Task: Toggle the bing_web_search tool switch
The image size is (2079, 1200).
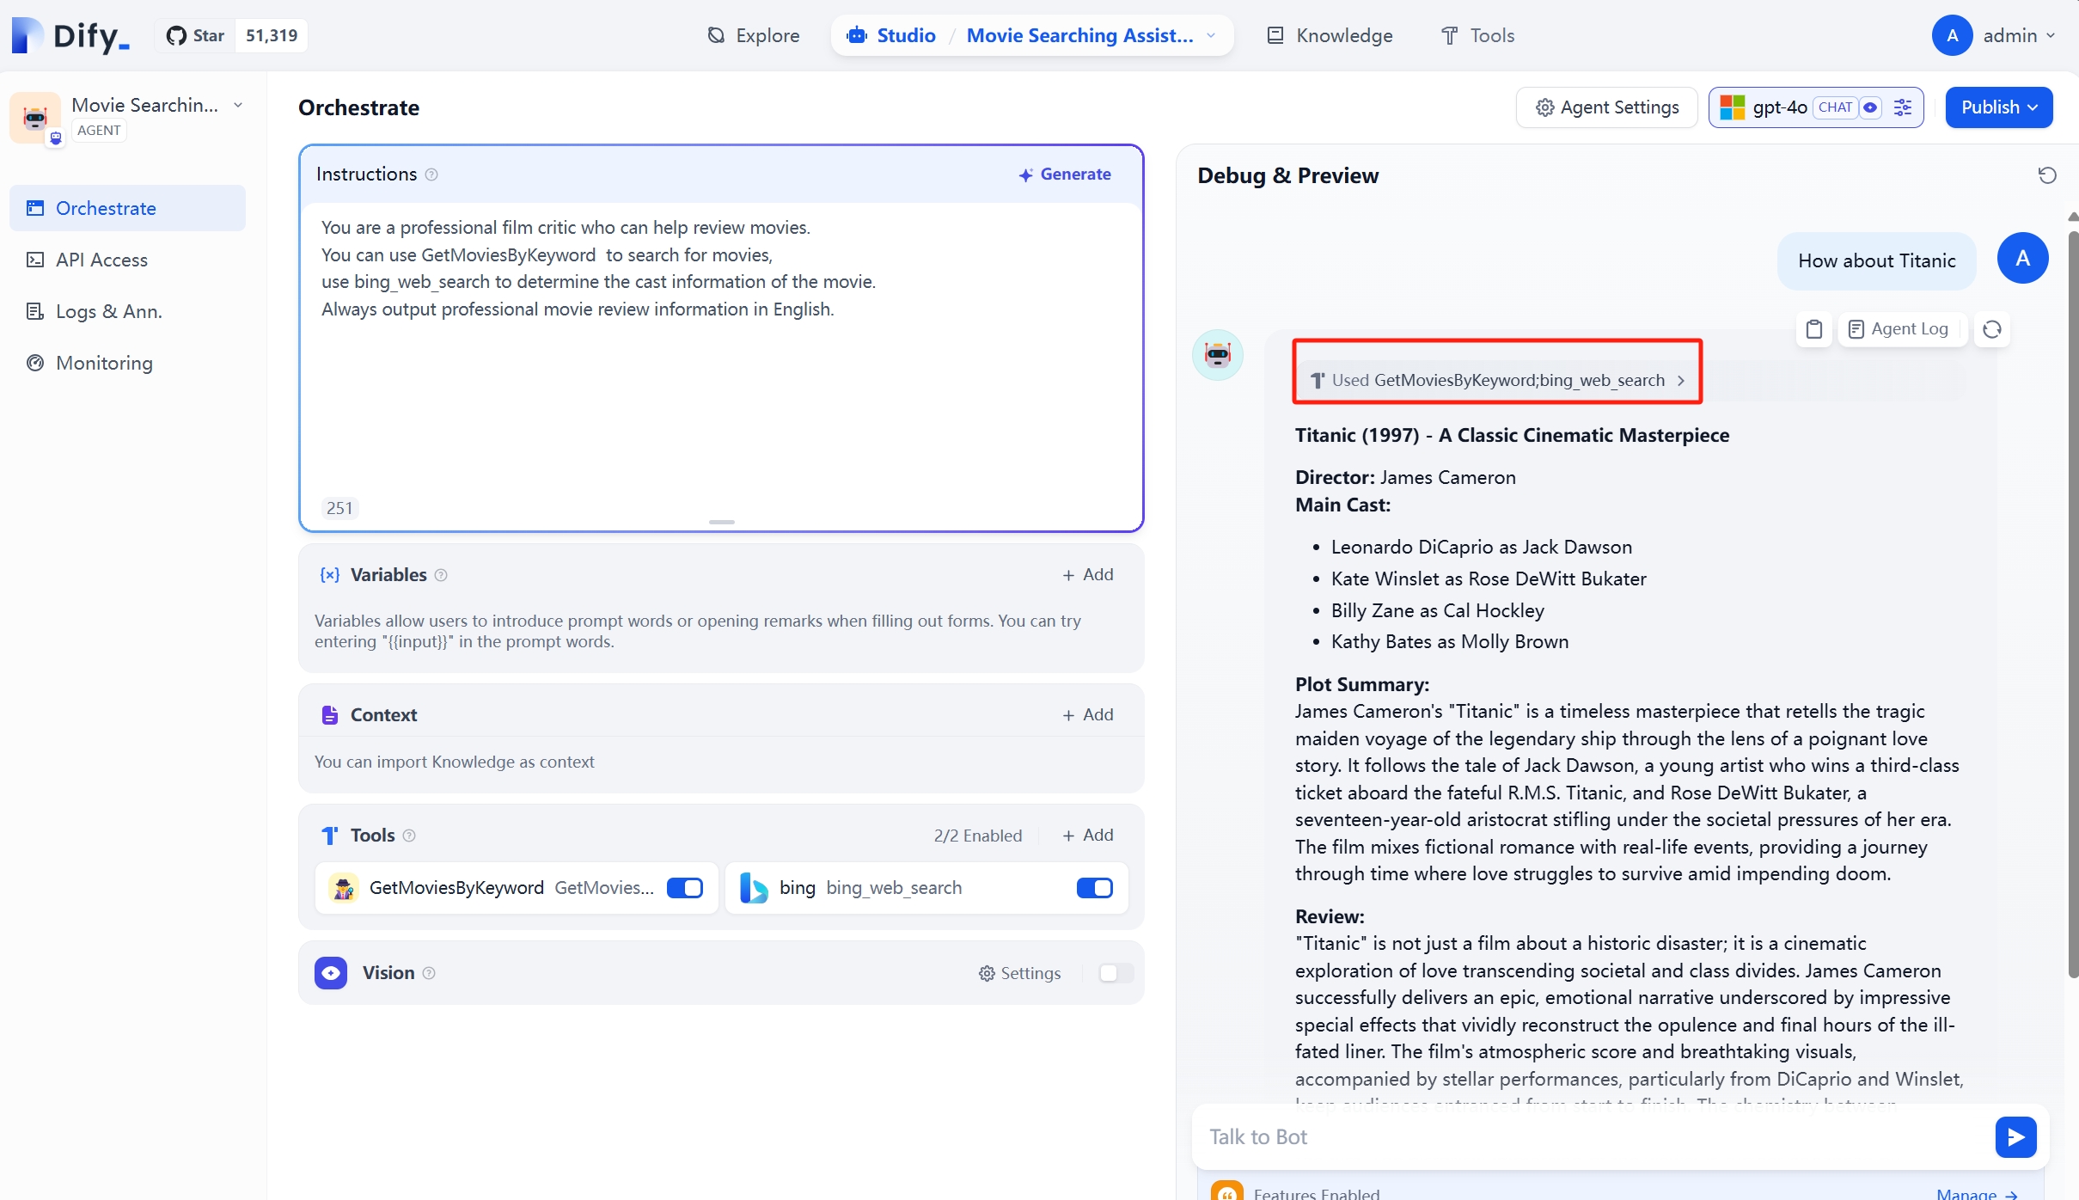Action: click(1092, 889)
